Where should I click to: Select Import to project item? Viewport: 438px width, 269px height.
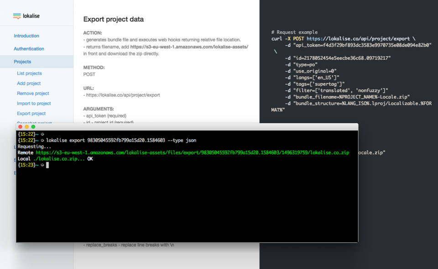(34, 103)
